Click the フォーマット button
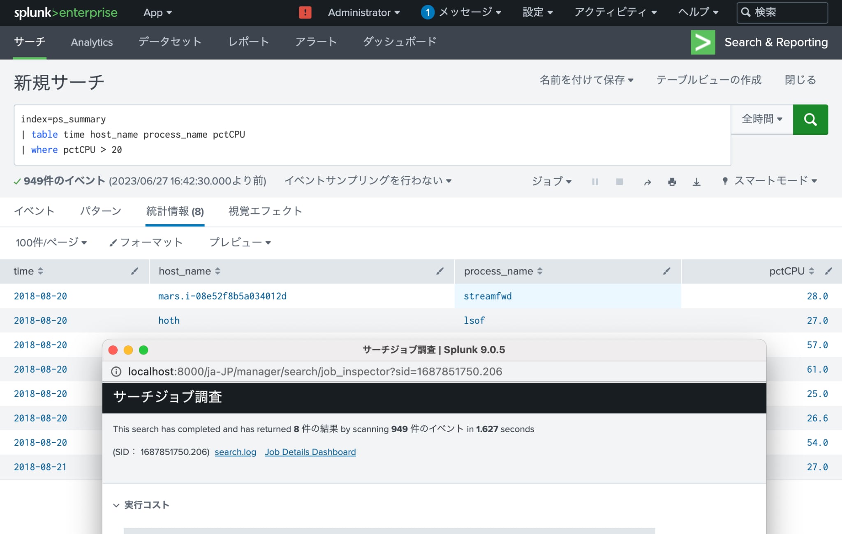Image resolution: width=842 pixels, height=534 pixels. pyautogui.click(x=146, y=242)
